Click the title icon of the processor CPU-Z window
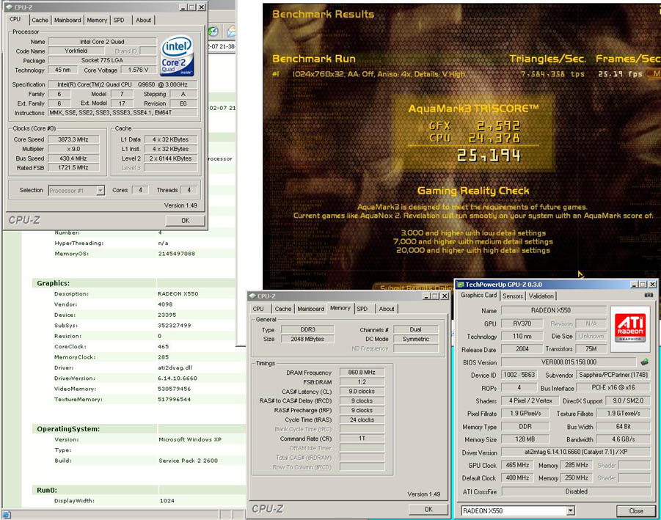This screenshot has height=520, width=661. pos(10,7)
